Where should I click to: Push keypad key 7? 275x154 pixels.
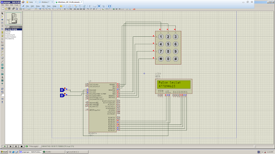[161, 51]
